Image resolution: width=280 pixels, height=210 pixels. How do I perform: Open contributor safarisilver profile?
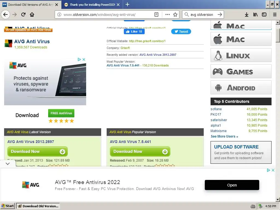tap(219, 120)
